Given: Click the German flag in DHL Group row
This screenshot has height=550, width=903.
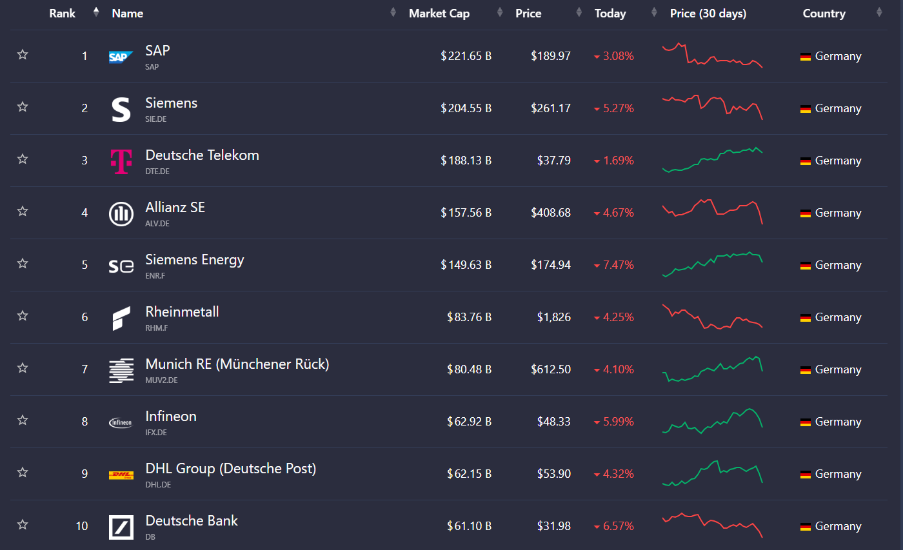Looking at the screenshot, I should click(x=806, y=475).
